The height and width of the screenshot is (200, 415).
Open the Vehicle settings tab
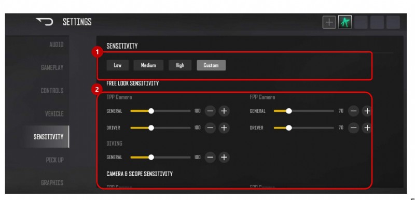54,114
